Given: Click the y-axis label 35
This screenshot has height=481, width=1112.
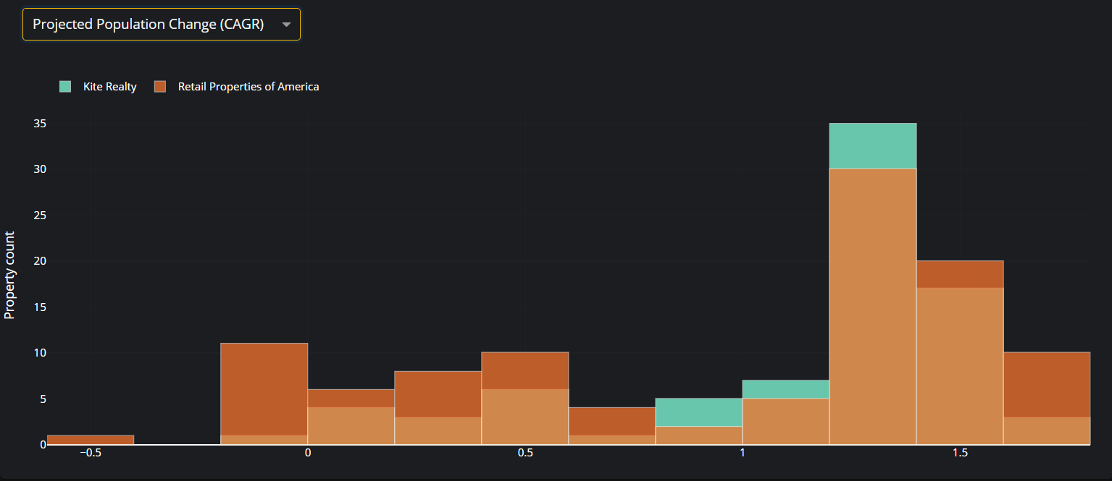Looking at the screenshot, I should tap(40, 124).
